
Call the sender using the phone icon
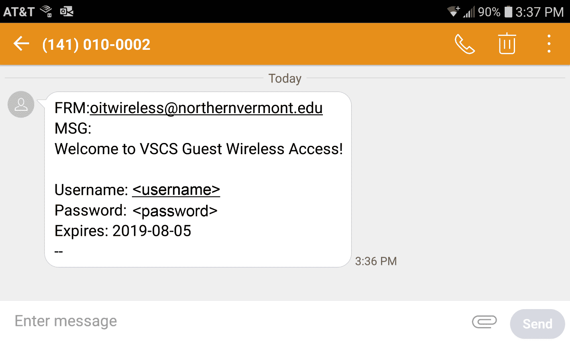tap(465, 44)
